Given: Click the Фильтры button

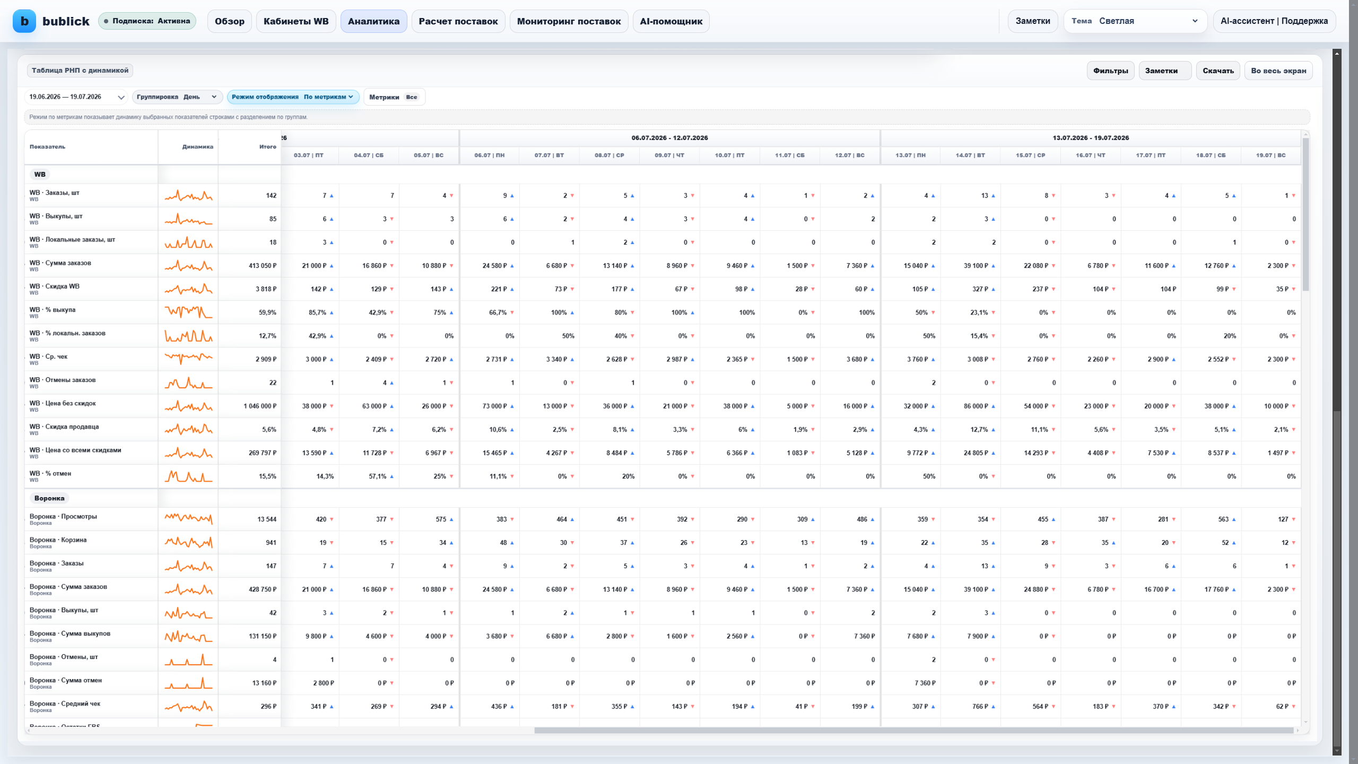Looking at the screenshot, I should (1111, 71).
